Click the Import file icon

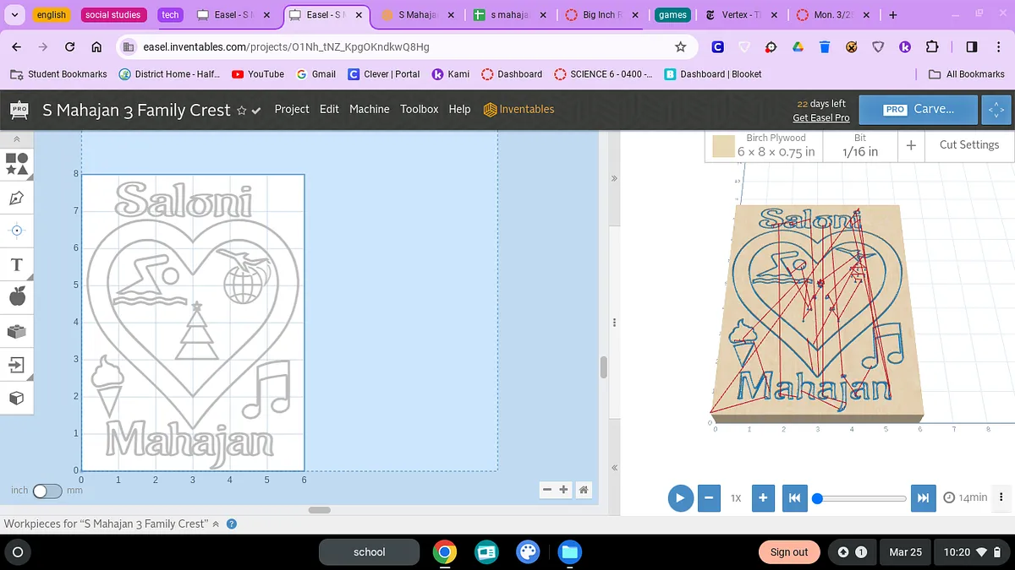point(17,365)
